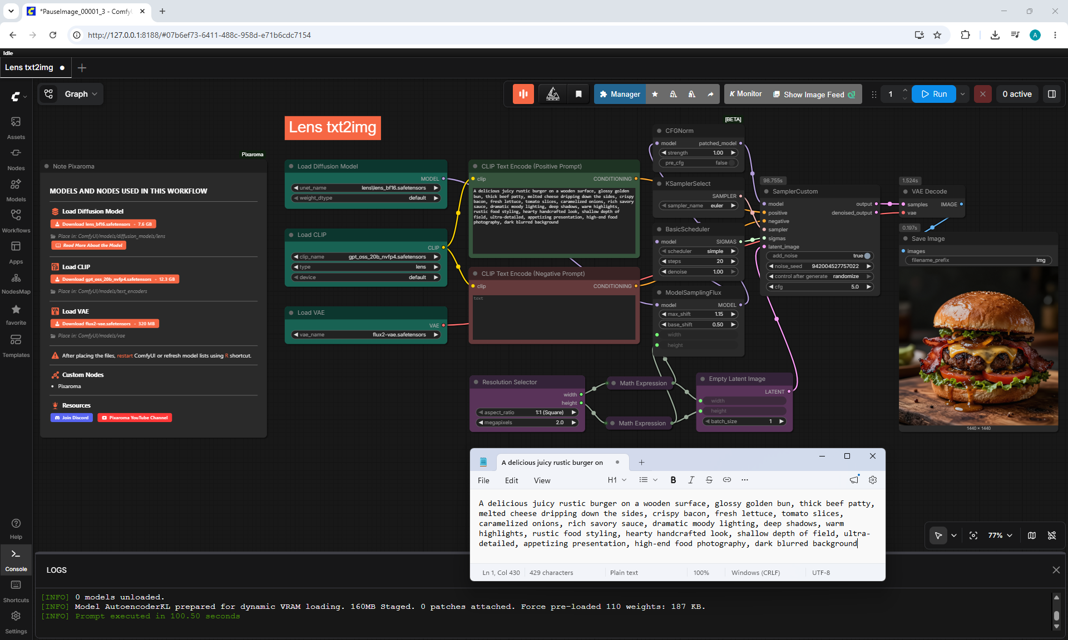Open the Edit menu in Notepad
The height and width of the screenshot is (640, 1068).
(x=511, y=480)
